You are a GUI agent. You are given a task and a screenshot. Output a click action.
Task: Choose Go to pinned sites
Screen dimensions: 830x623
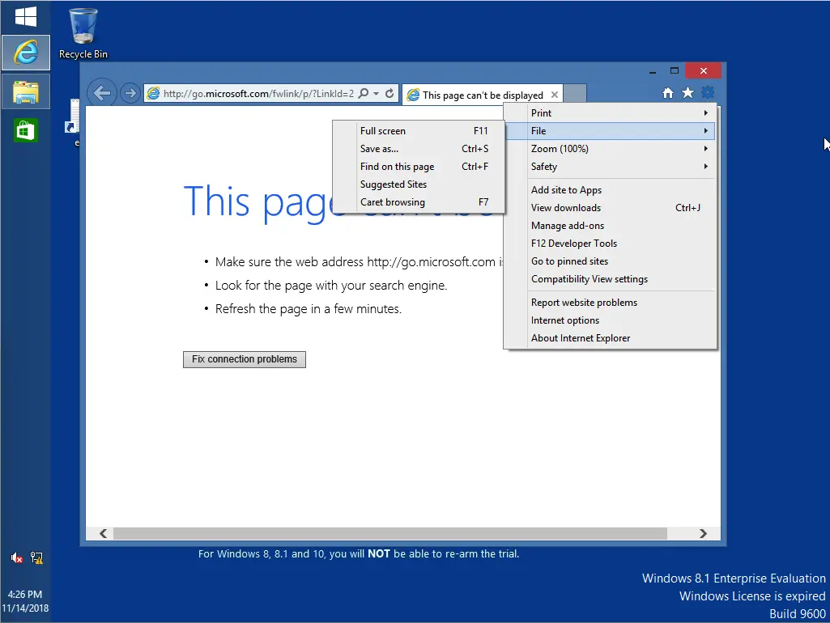(x=610, y=261)
